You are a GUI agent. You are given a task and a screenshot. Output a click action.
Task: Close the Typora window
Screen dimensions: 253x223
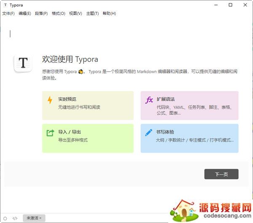pyautogui.click(x=245, y=5)
